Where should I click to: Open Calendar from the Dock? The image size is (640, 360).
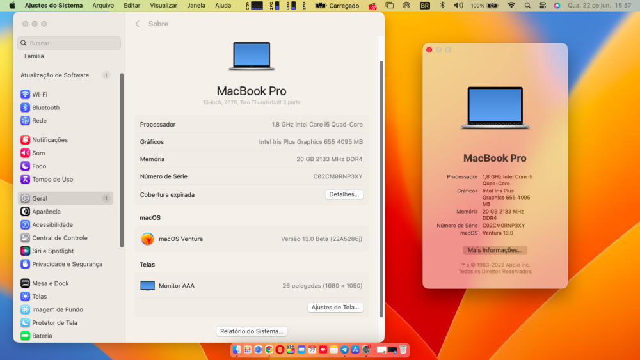(x=312, y=349)
